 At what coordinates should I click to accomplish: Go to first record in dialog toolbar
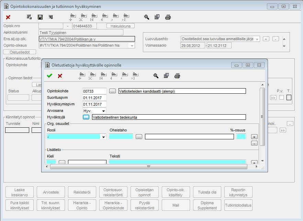103,76
